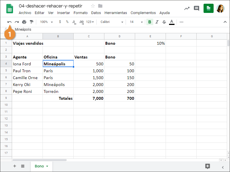Open the Explore button at bottom right
This screenshot has height=172, width=230.
(x=208, y=166)
